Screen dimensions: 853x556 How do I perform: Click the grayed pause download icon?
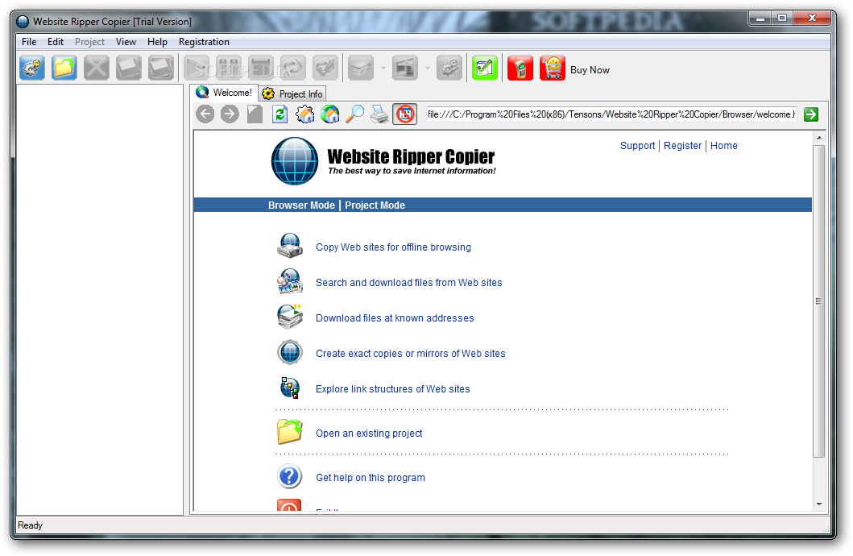(x=229, y=68)
